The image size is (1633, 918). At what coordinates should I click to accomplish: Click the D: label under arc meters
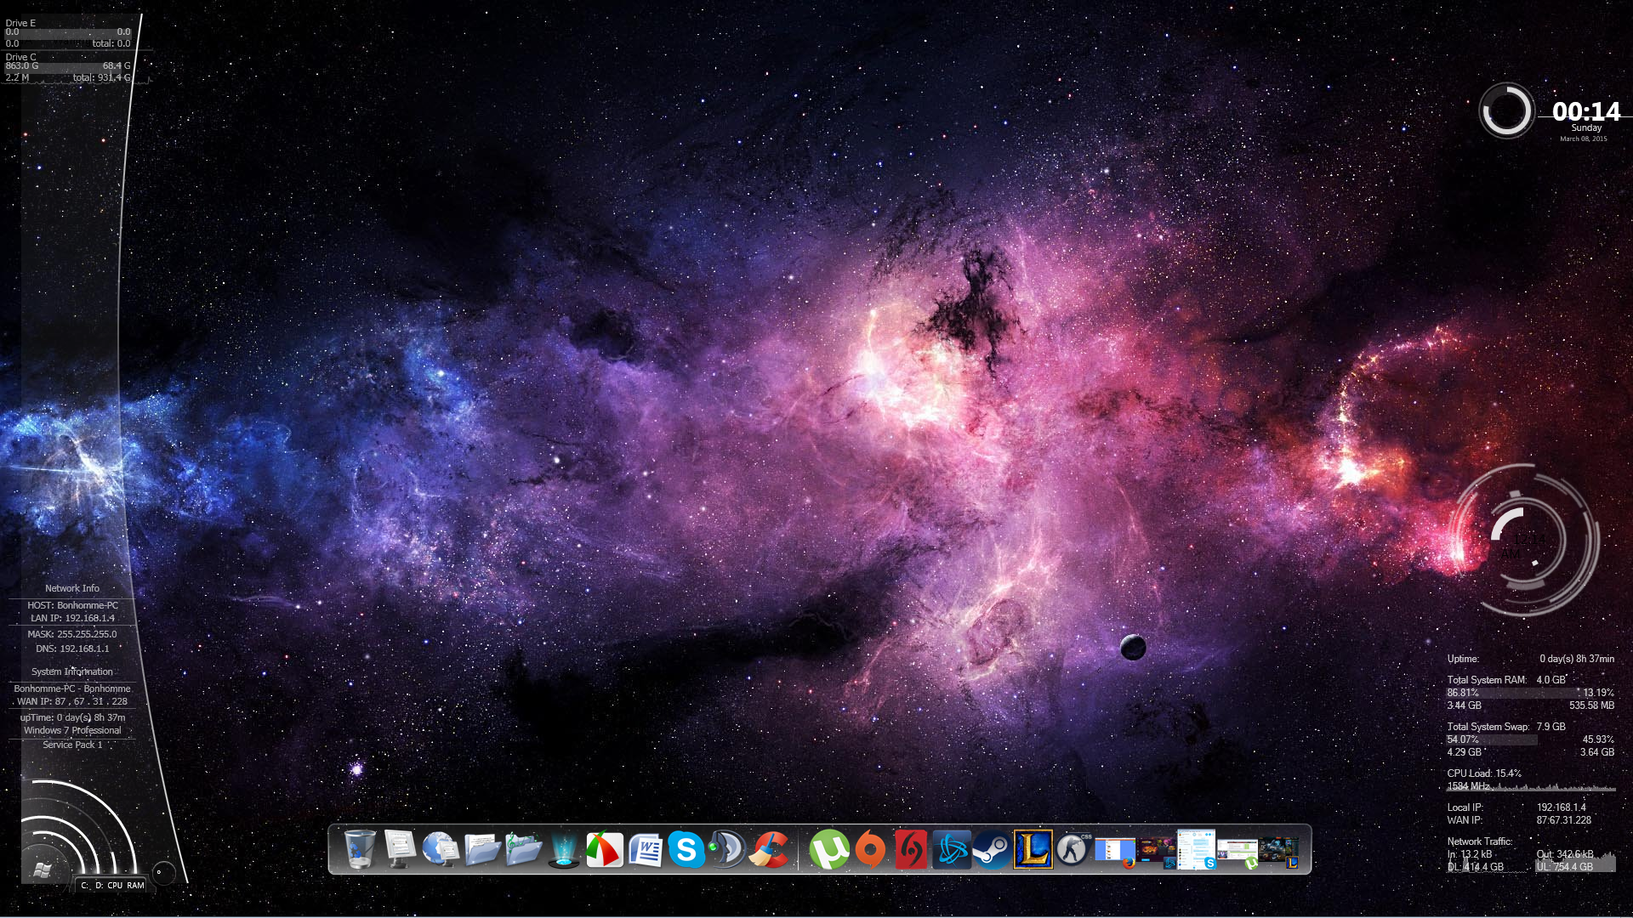point(99,886)
